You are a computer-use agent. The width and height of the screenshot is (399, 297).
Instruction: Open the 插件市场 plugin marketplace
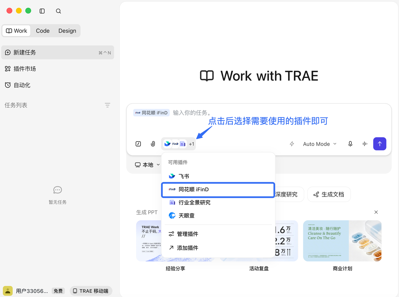coord(20,69)
